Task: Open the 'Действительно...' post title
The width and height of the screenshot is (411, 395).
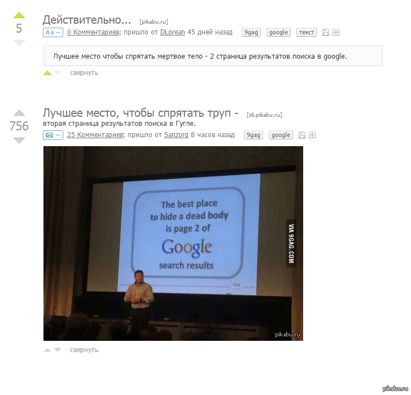Action: click(x=87, y=19)
